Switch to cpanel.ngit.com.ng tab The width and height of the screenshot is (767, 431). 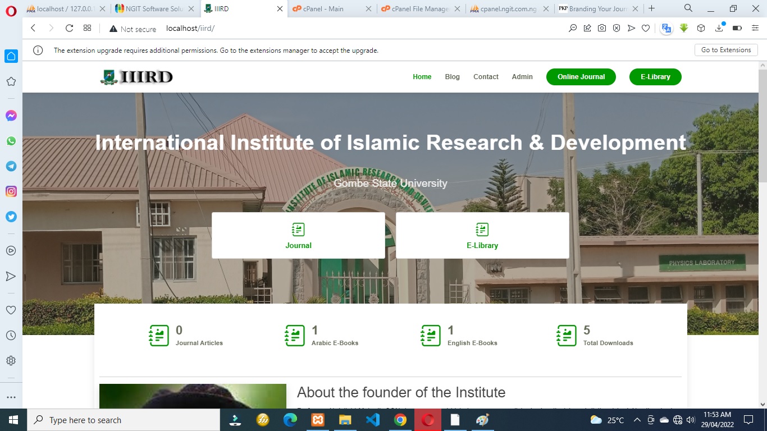point(509,8)
